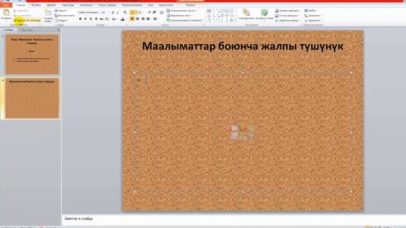Open the Section (Раздел) dropdown
Viewport: 406px width, 228px height.
click(62, 20)
